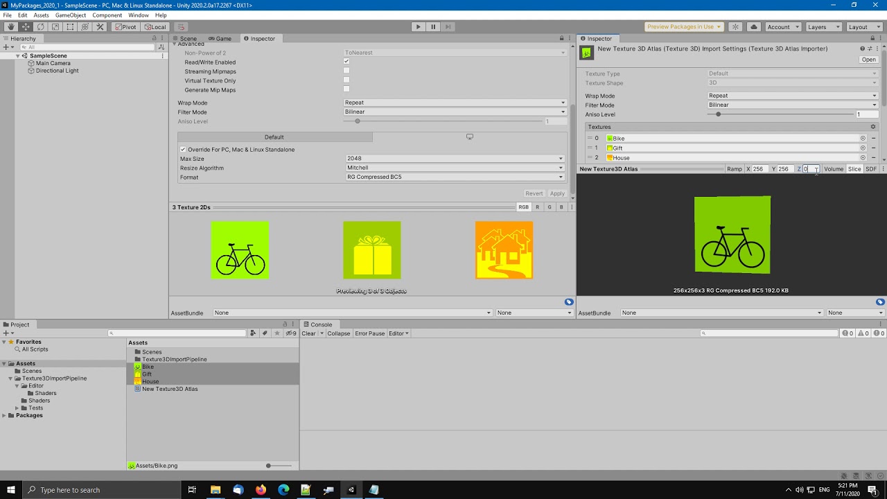Viewport: 887px width, 499px height.
Task: Click the Apply button
Action: [x=557, y=193]
